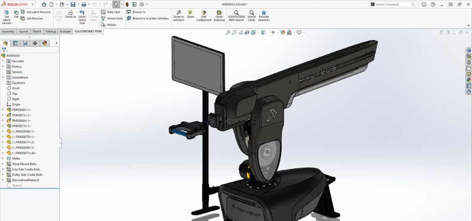Viewport: 472px width, 221px height.
Task: Click Get Latest Revision
Action: 35,12
